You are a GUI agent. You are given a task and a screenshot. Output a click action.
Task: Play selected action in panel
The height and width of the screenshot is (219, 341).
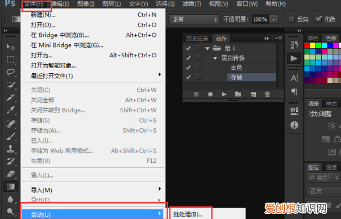click(x=224, y=94)
